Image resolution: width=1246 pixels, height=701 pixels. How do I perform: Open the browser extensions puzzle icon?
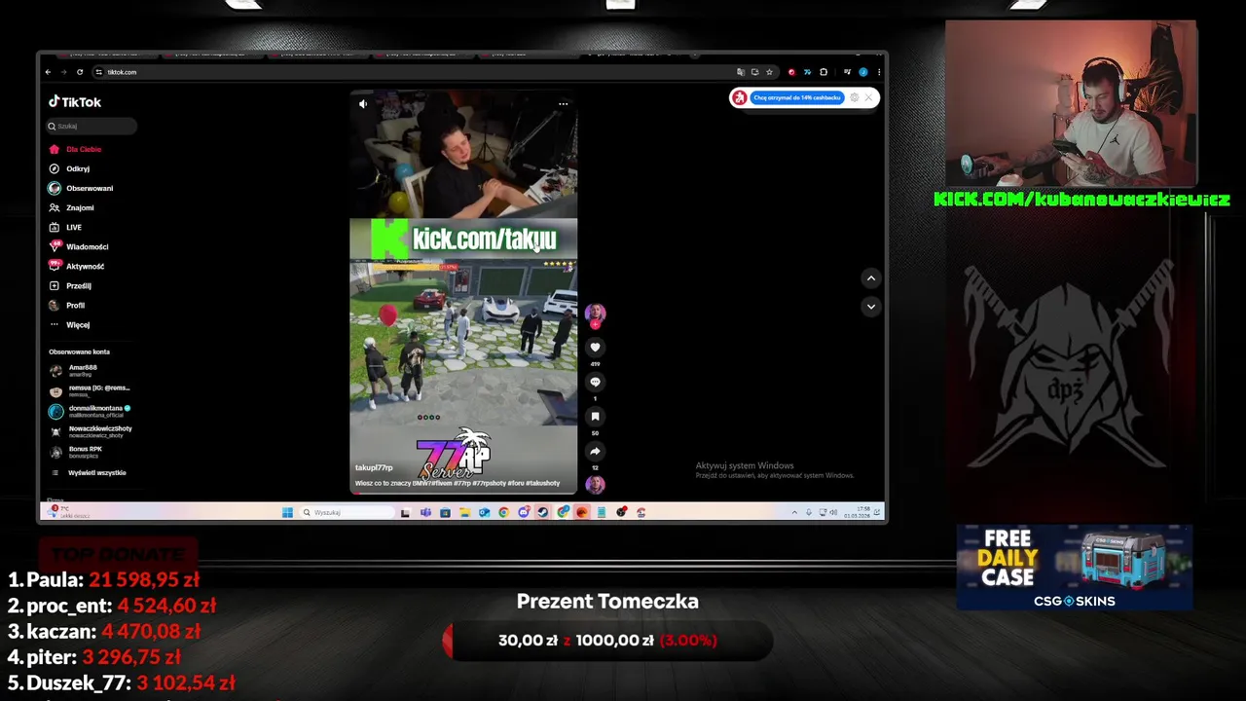click(824, 72)
